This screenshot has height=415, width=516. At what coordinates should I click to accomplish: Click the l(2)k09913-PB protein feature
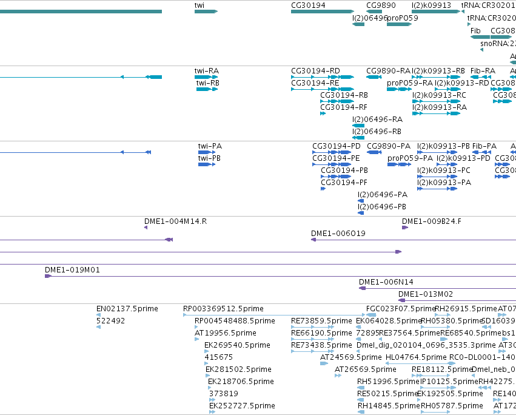coord(437,152)
